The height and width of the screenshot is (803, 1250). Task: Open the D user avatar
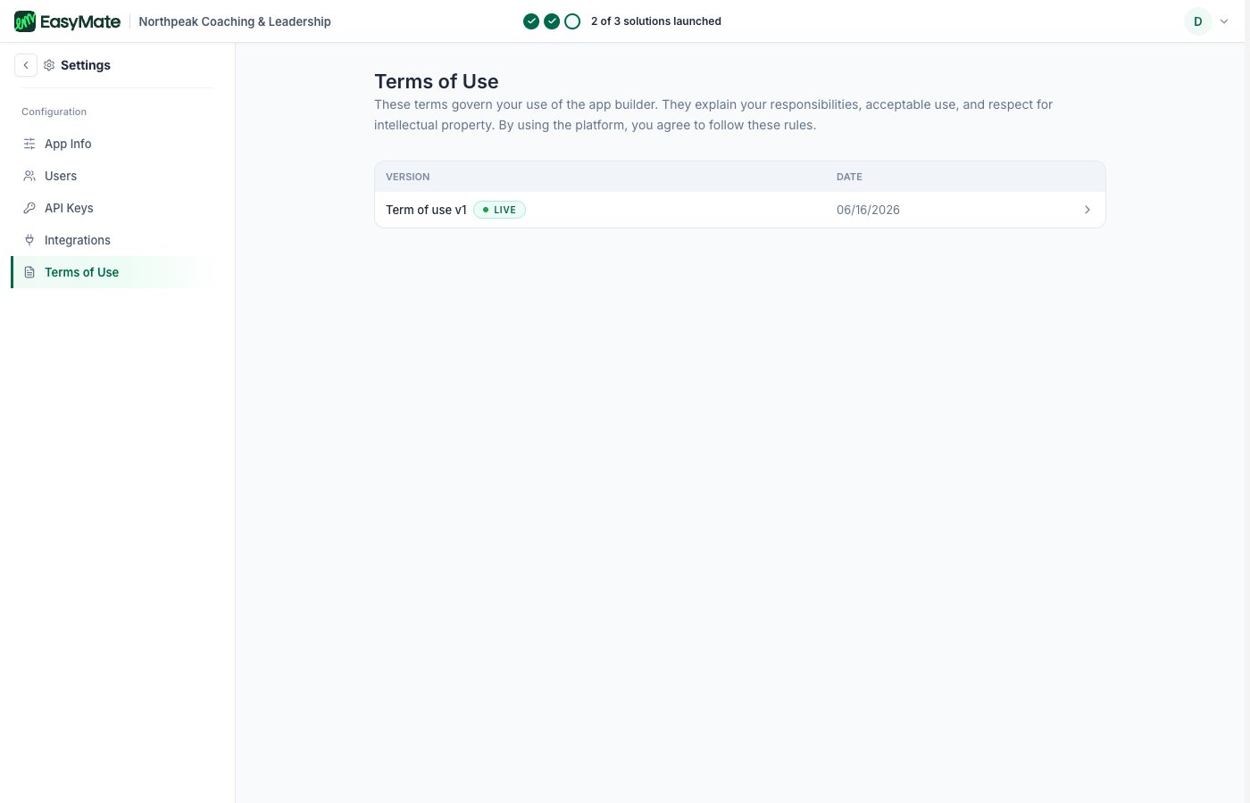click(x=1198, y=21)
